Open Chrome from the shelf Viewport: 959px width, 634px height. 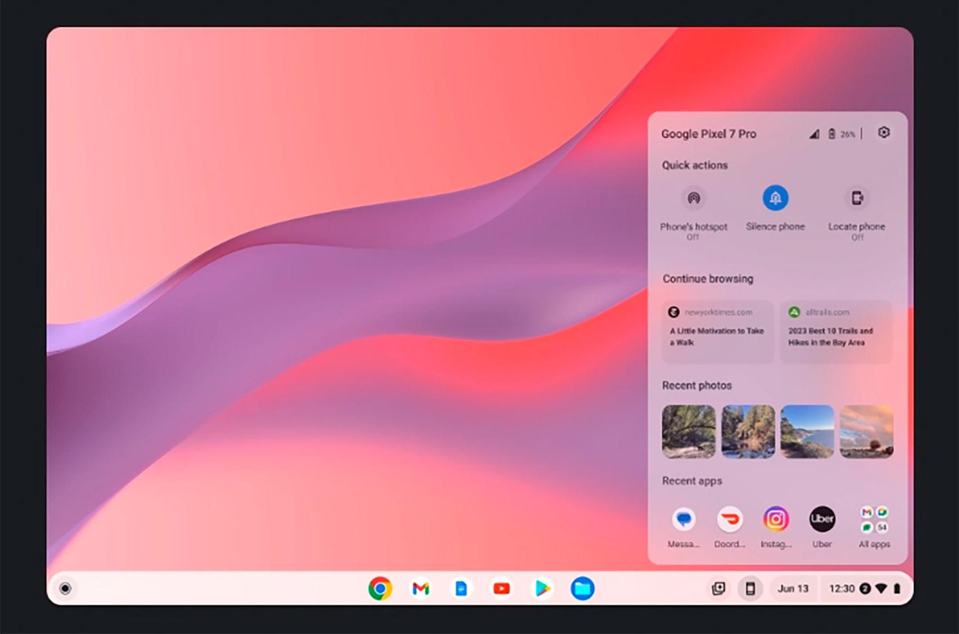click(380, 588)
